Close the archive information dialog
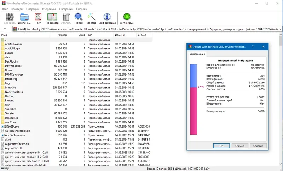Screen dimensions: 283x171 tap(263, 47)
